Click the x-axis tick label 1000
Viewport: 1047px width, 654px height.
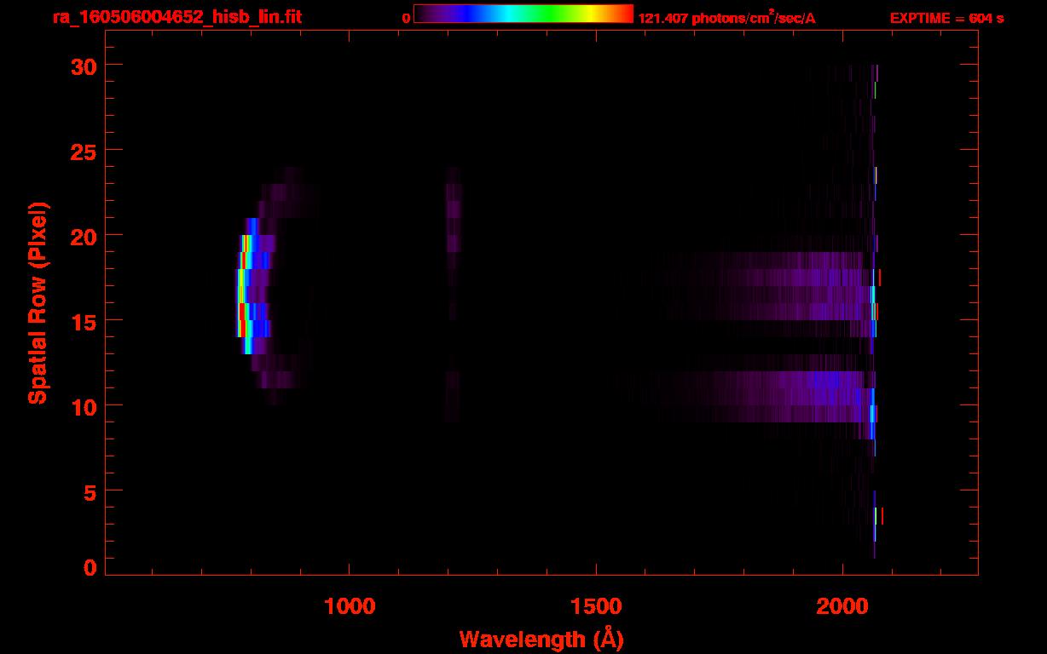click(349, 606)
